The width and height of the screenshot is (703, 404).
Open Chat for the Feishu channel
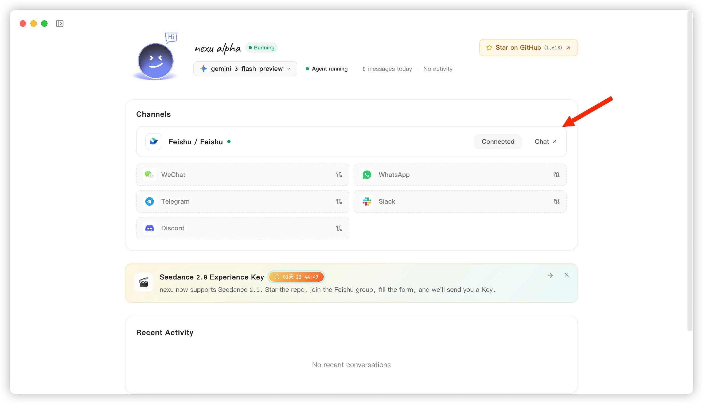[545, 142]
